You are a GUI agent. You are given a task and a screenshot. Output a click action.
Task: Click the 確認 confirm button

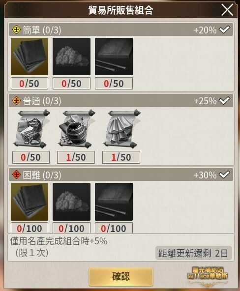coord(121,277)
